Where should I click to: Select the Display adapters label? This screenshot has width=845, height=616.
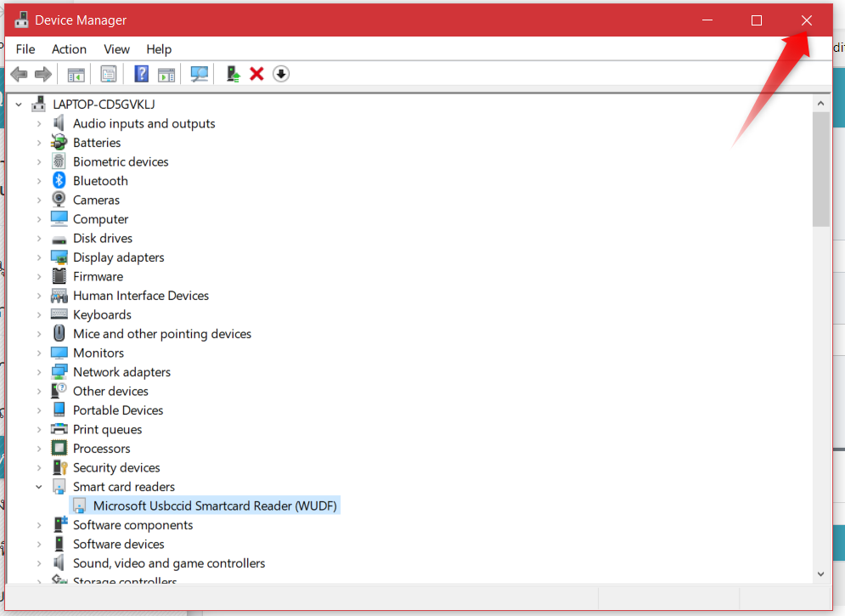pos(119,257)
